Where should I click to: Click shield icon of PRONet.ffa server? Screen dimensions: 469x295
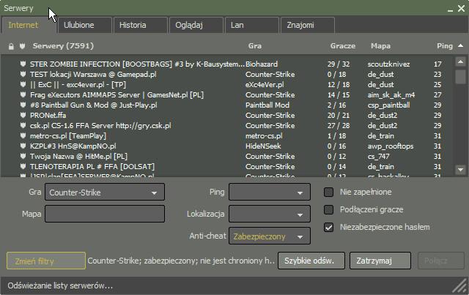pos(23,115)
